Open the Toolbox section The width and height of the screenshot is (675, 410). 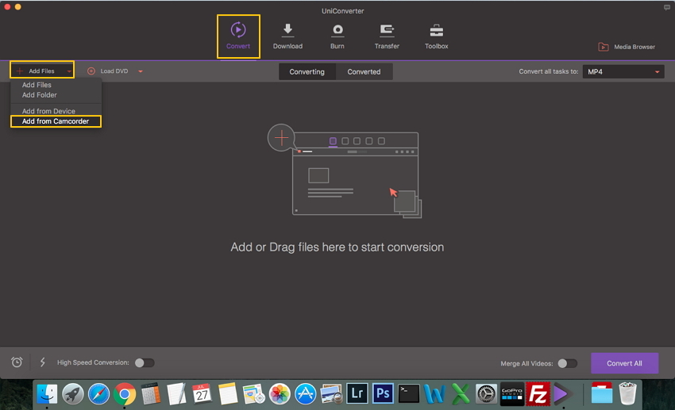(x=436, y=36)
